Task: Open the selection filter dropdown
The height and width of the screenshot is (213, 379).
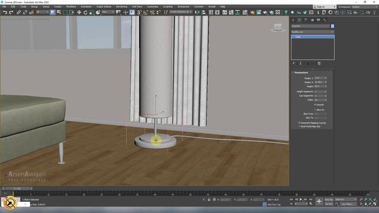Action: pyautogui.click(x=42, y=12)
